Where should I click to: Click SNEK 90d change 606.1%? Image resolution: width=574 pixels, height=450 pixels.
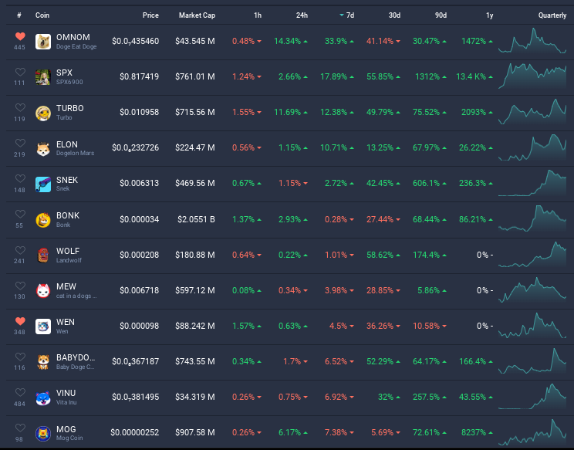click(x=430, y=183)
